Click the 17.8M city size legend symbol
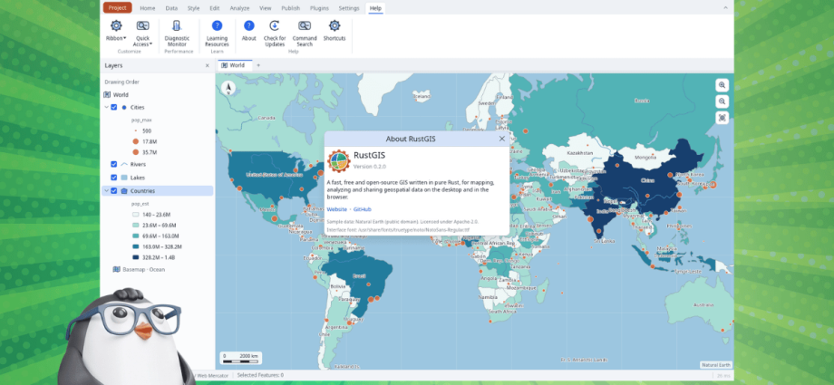Image resolution: width=834 pixels, height=385 pixels. tap(135, 141)
